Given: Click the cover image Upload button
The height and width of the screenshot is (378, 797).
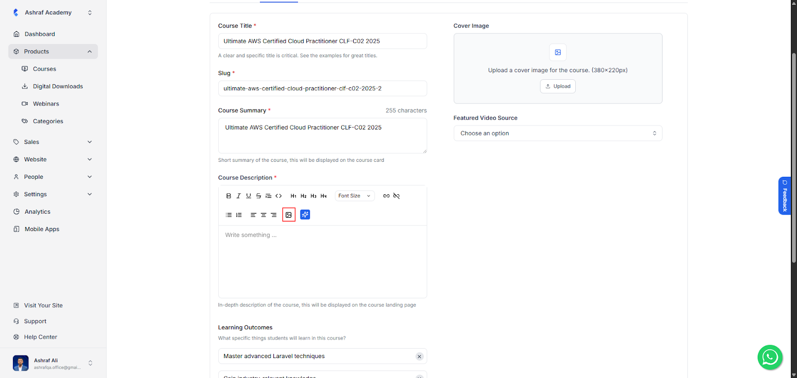Looking at the screenshot, I should click(x=557, y=86).
